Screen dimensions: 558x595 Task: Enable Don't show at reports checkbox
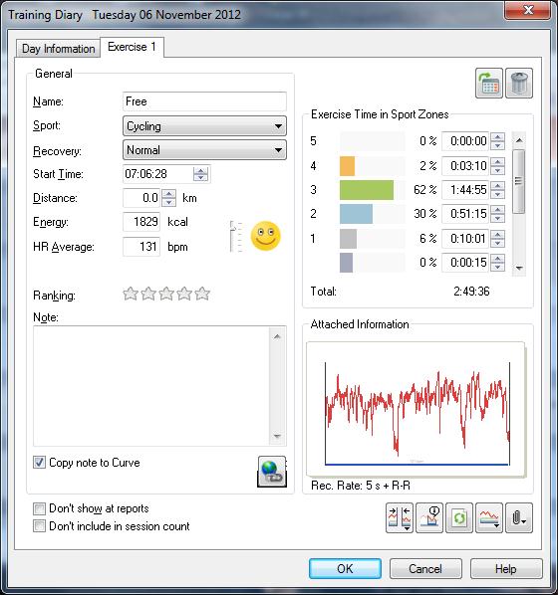click(x=39, y=508)
